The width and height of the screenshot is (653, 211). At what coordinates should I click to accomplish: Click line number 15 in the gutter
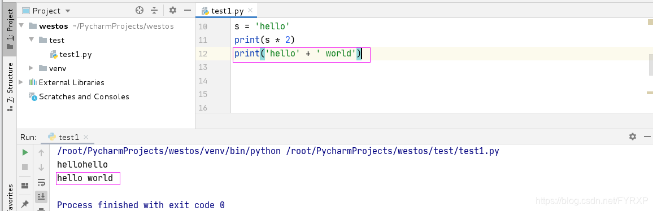[x=203, y=94]
